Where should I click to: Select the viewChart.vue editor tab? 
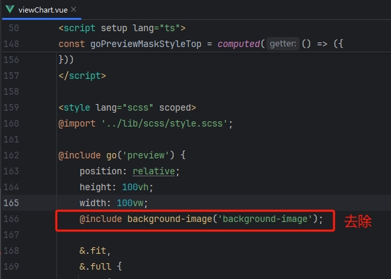[x=42, y=10]
